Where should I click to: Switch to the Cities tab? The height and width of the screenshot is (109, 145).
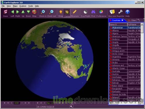(132, 20)
